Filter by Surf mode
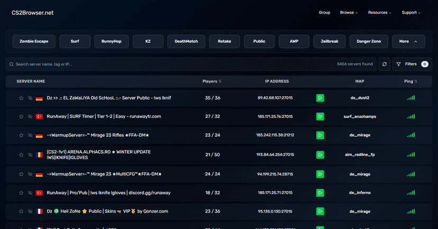 click(x=75, y=41)
